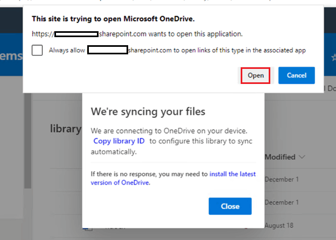Viewport: 336px width, 240px height.
Task: Expand the Modified column sort chevron
Action: [302, 157]
